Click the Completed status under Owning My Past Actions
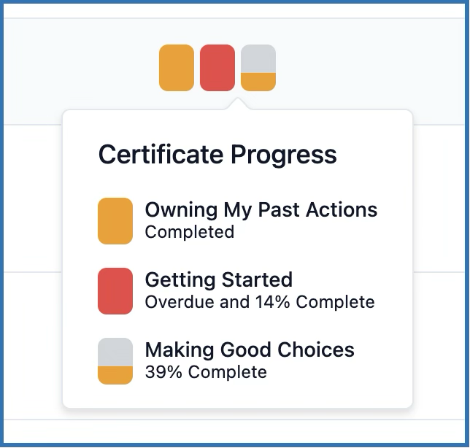This screenshot has height=448, width=470. click(190, 232)
